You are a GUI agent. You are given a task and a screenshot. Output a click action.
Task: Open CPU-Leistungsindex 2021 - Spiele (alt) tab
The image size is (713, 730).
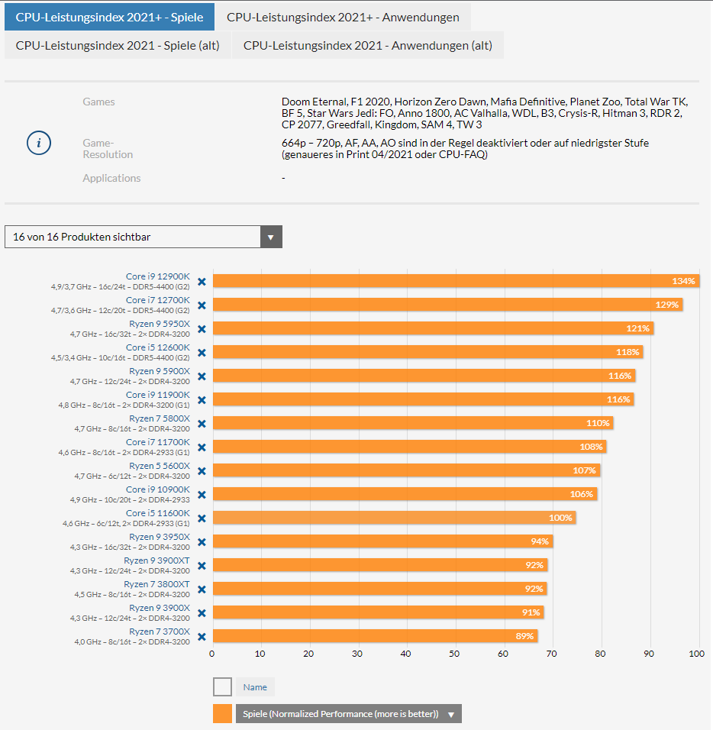point(118,46)
